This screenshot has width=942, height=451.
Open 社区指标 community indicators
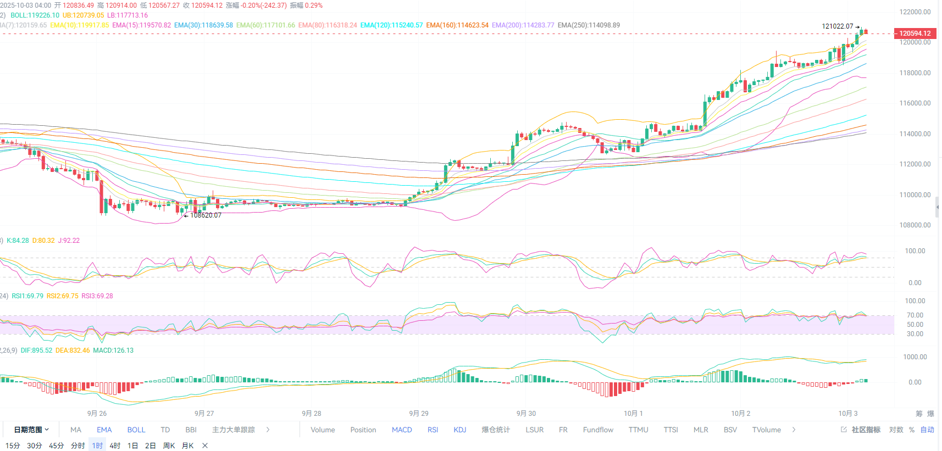(x=861, y=430)
